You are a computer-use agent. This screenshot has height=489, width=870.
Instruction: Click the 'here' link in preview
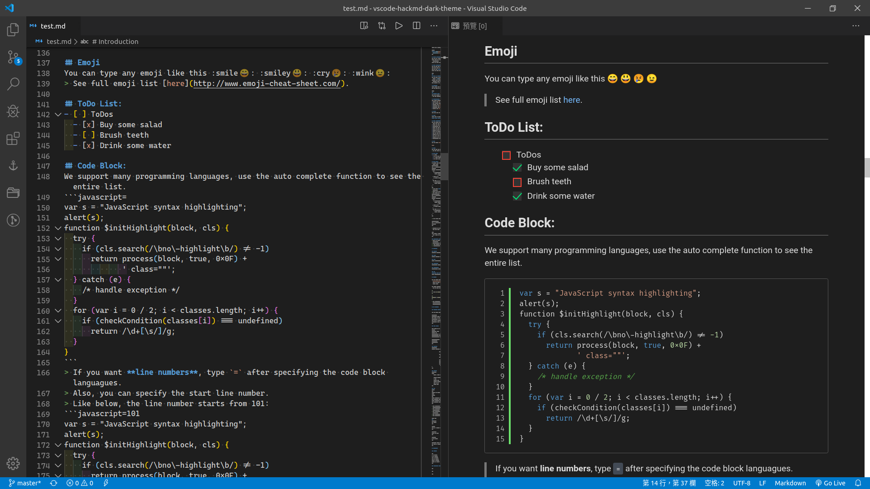pos(571,100)
